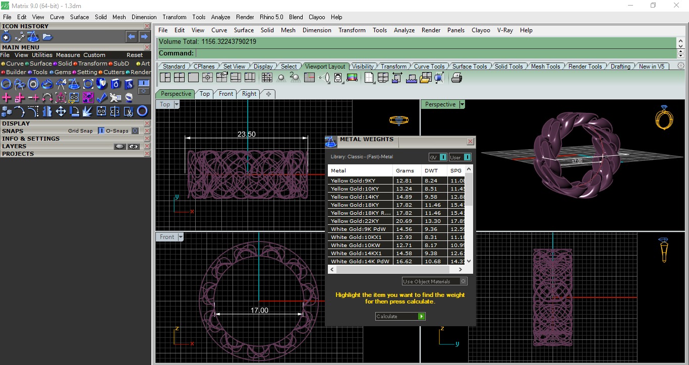The width and height of the screenshot is (689, 365).
Task: Expand the Info & Settings panel
Action: coord(75,139)
